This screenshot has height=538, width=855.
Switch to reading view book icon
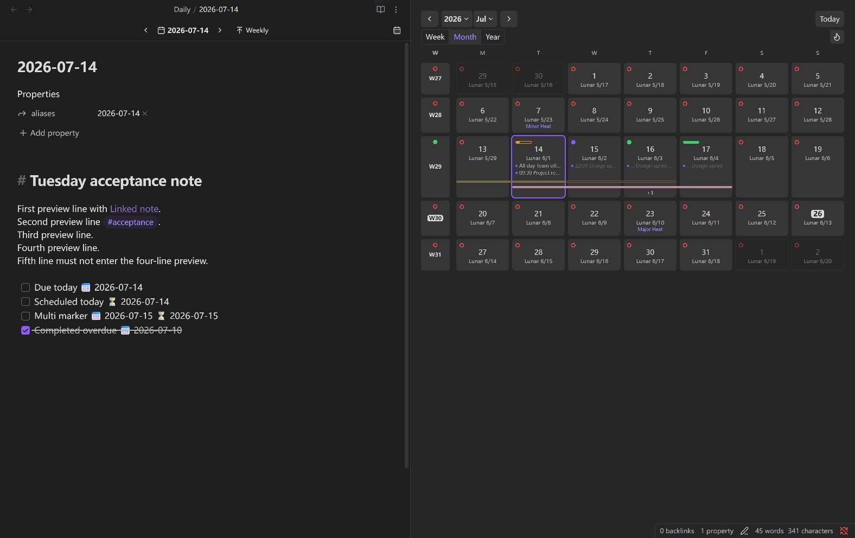(x=380, y=9)
